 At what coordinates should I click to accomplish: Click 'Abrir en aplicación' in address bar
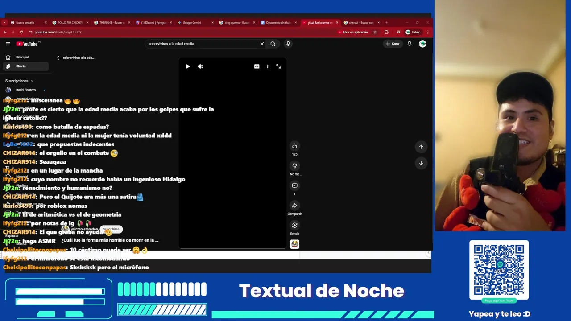coord(353,32)
